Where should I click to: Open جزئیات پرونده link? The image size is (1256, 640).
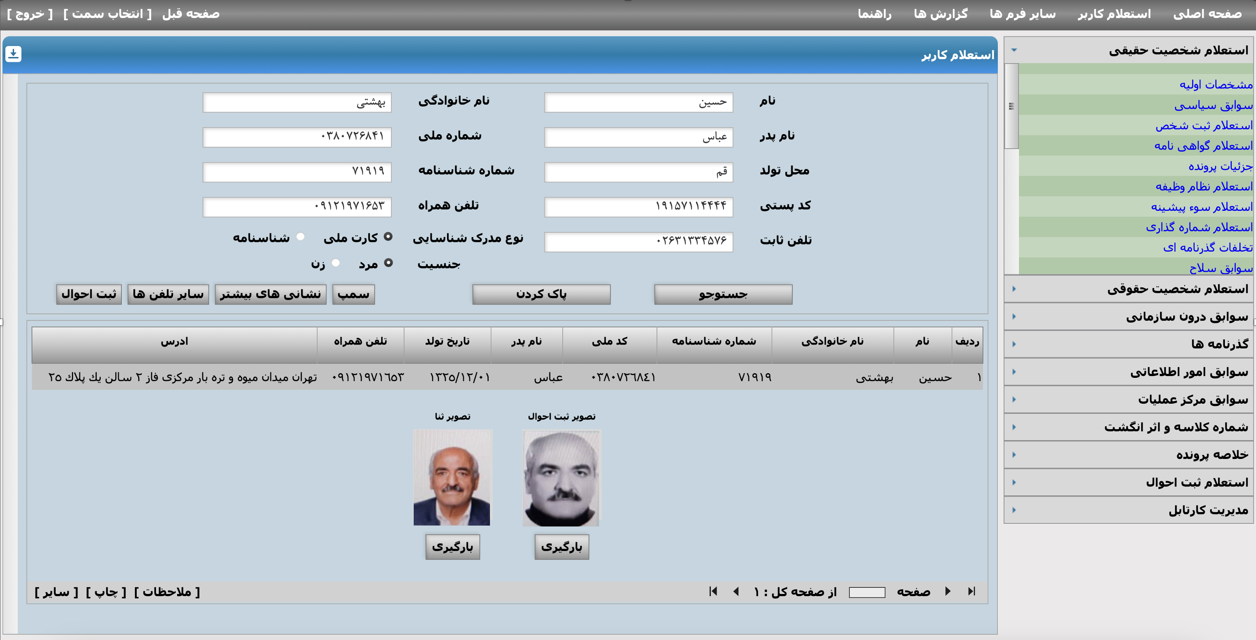(x=1221, y=166)
